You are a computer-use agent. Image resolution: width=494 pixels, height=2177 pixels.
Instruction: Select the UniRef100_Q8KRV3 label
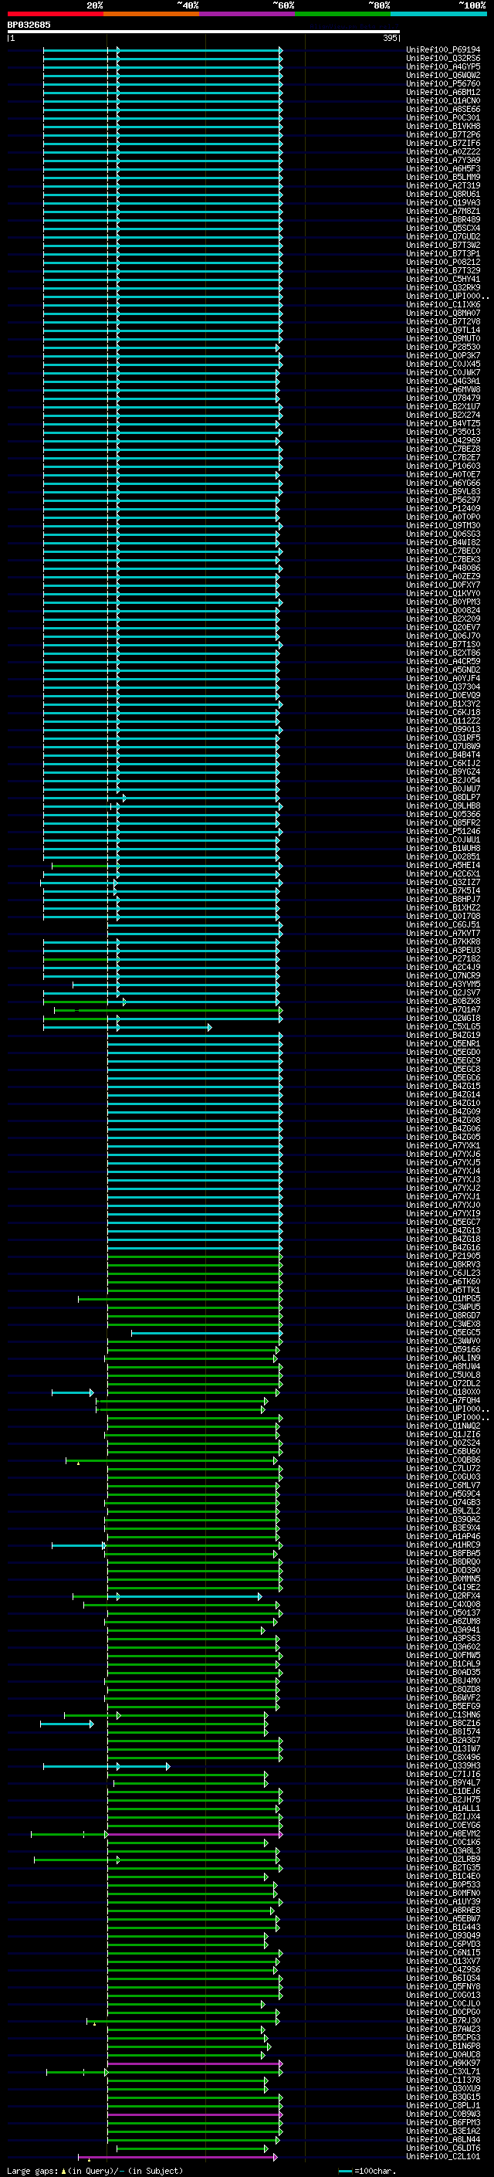point(443,1264)
